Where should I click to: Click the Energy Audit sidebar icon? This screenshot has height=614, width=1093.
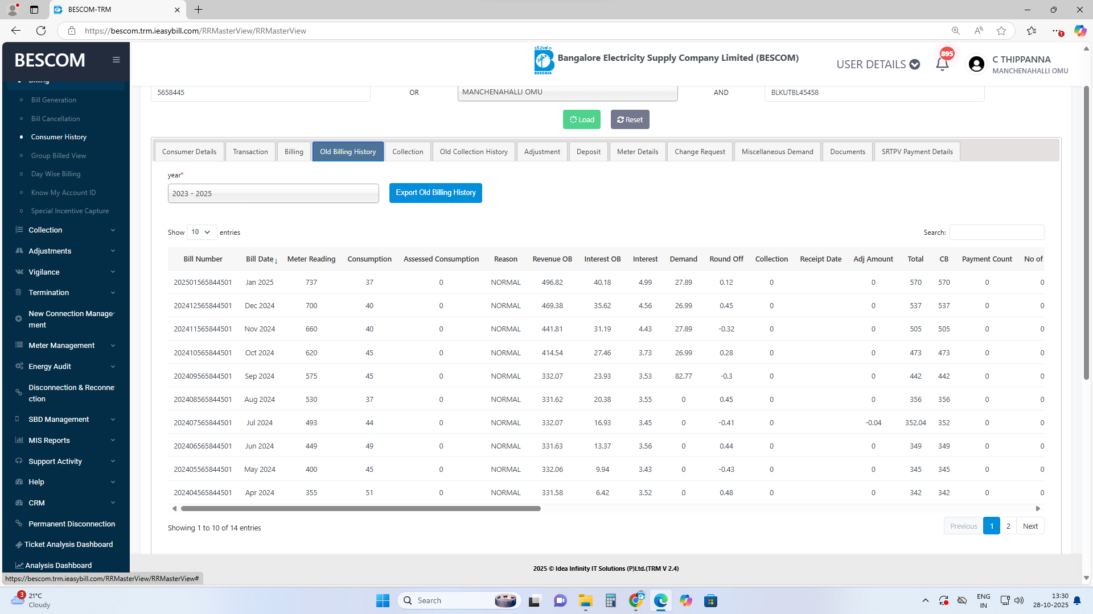pyautogui.click(x=19, y=366)
